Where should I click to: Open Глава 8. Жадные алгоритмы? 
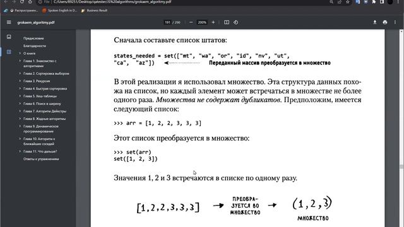click(44, 119)
